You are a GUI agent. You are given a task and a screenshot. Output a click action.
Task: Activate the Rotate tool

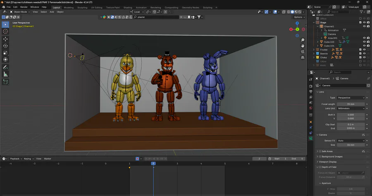5,46
